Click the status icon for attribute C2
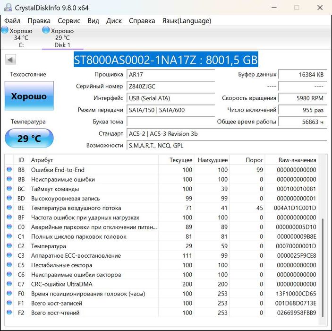The image size is (332, 331). point(9,246)
